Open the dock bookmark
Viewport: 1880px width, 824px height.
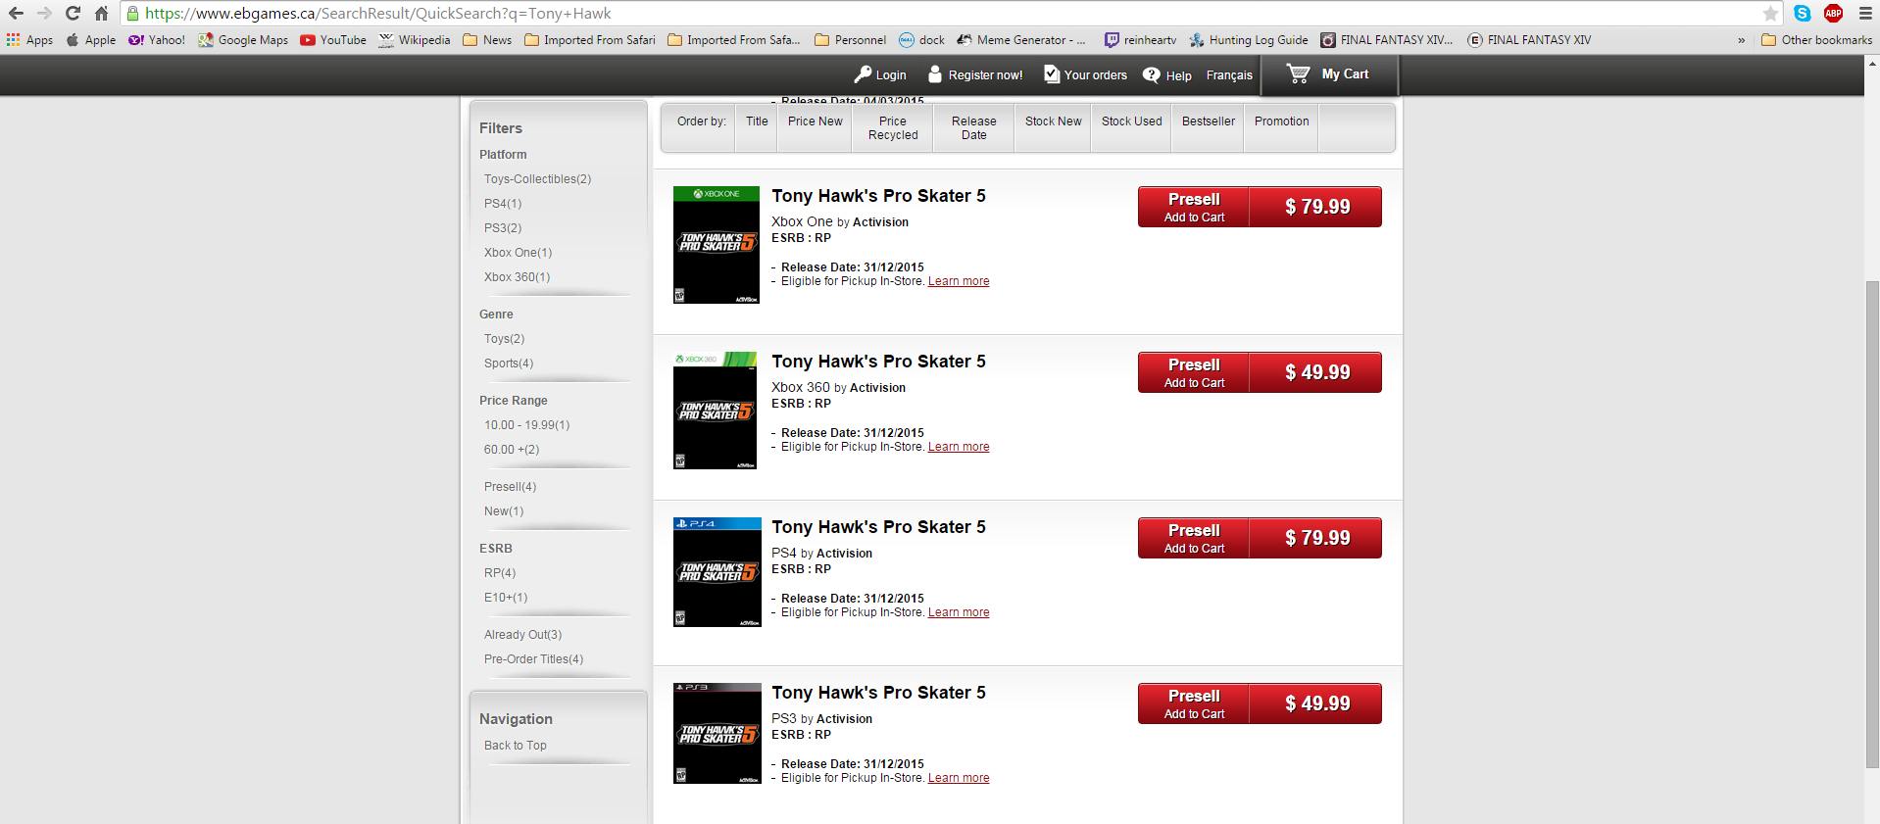click(922, 40)
